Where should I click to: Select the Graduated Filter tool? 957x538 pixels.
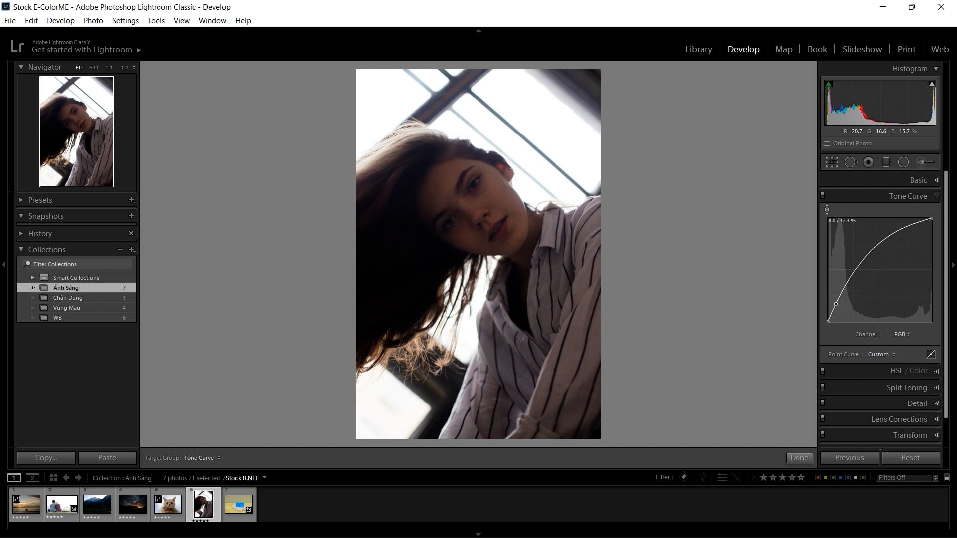pos(886,162)
